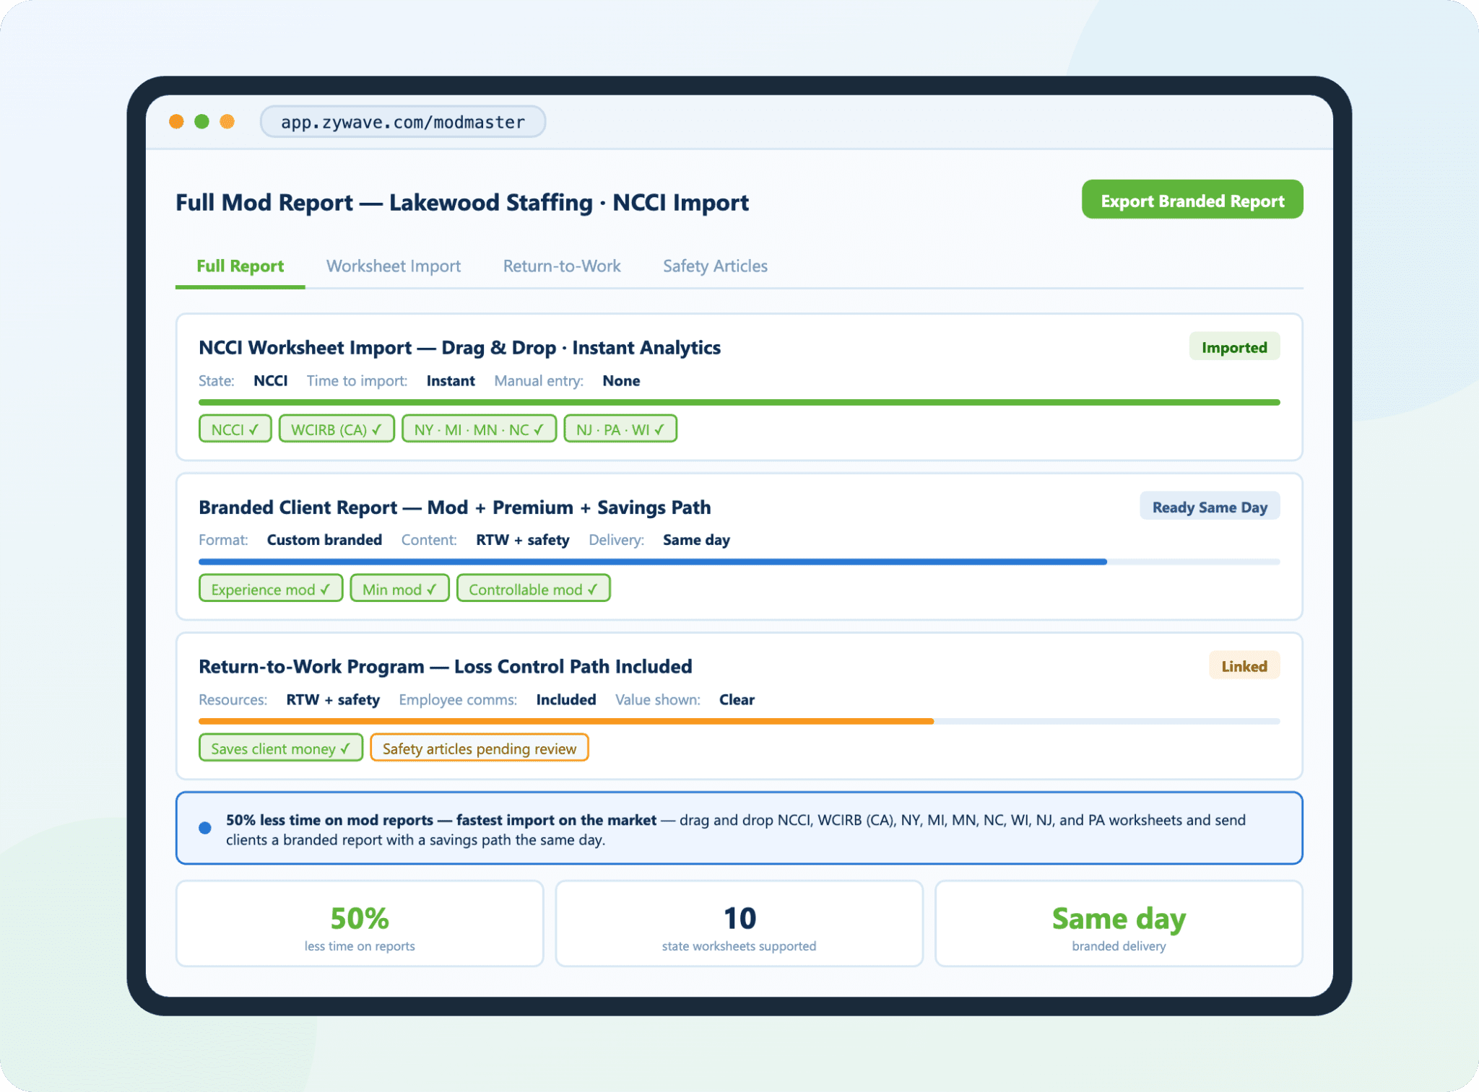Toggle the NY · MI · MN · NC chip
Image resolution: width=1479 pixels, height=1092 pixels.
point(478,429)
